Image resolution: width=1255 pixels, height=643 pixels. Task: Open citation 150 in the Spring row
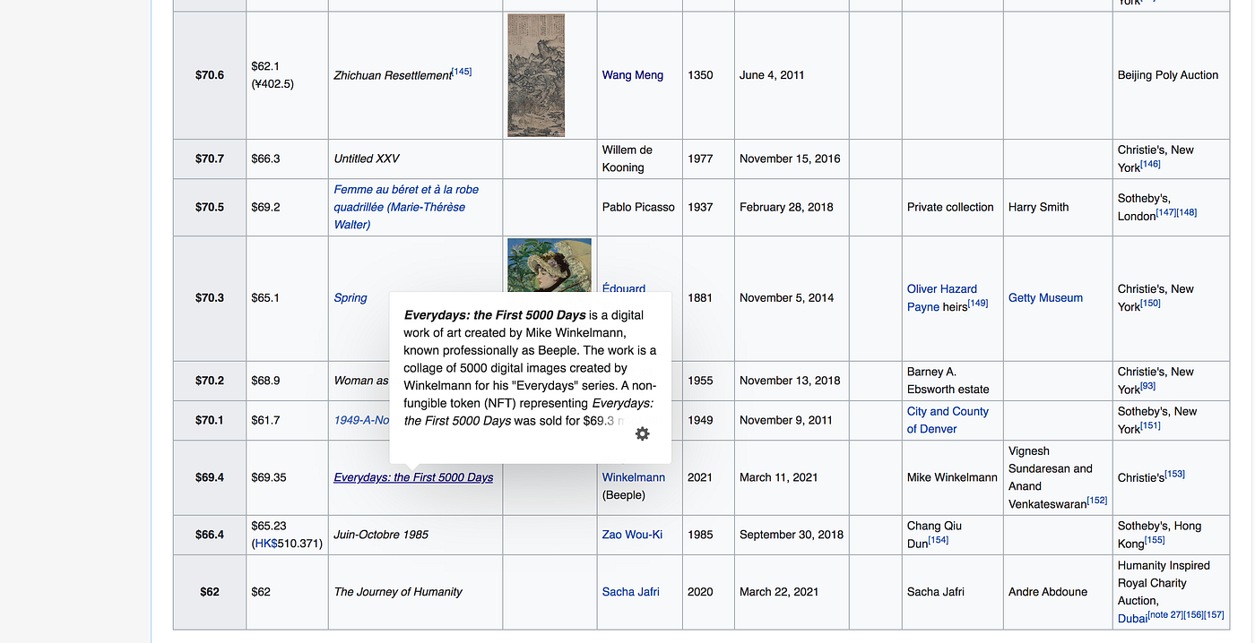point(1151,304)
